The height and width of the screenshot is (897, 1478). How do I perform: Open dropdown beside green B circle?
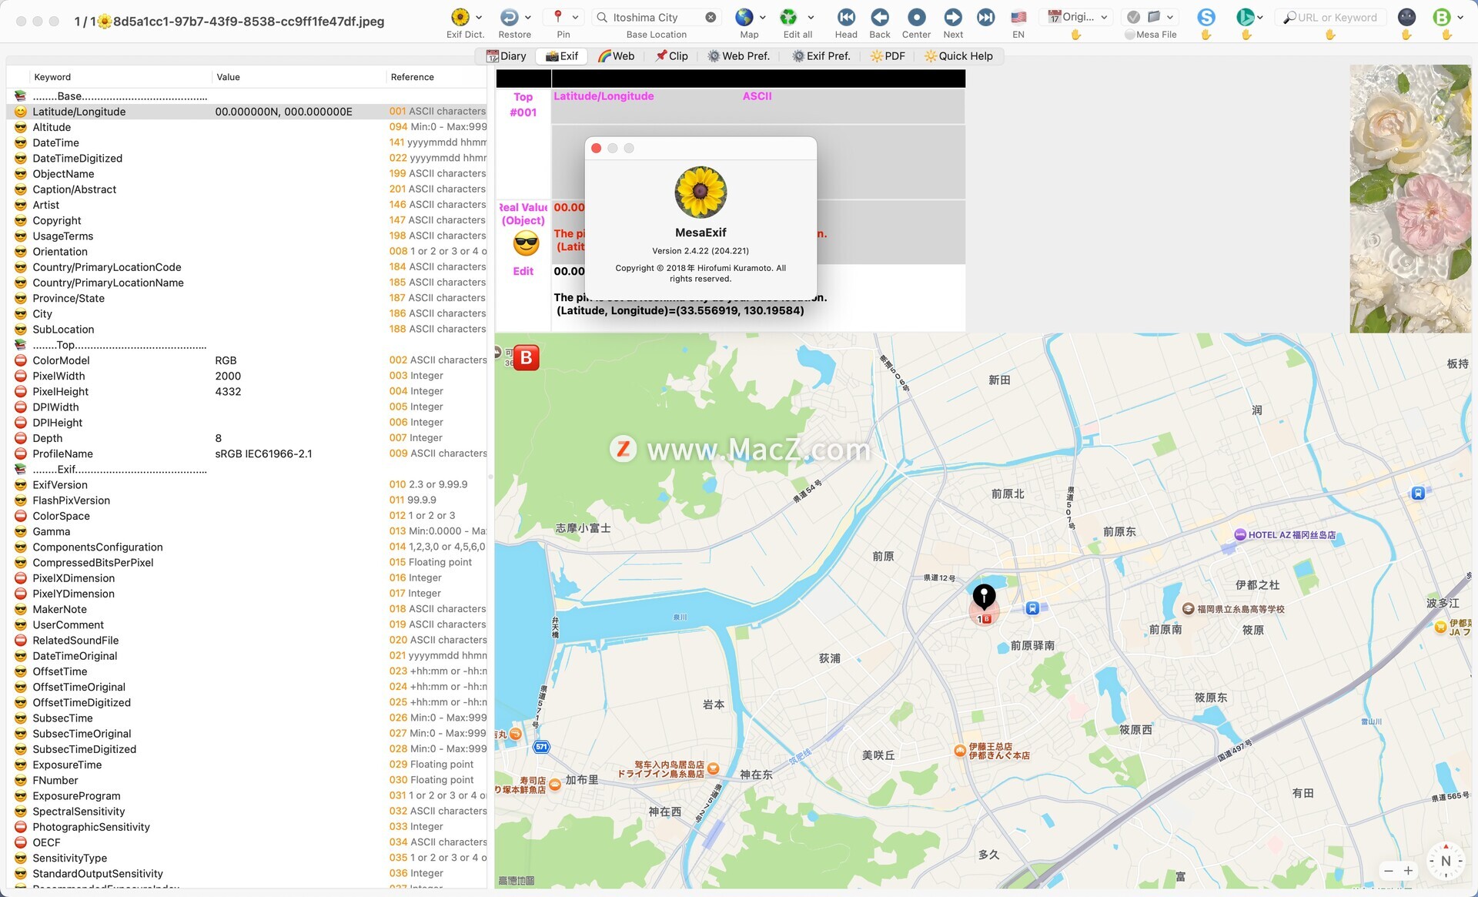(x=1460, y=17)
